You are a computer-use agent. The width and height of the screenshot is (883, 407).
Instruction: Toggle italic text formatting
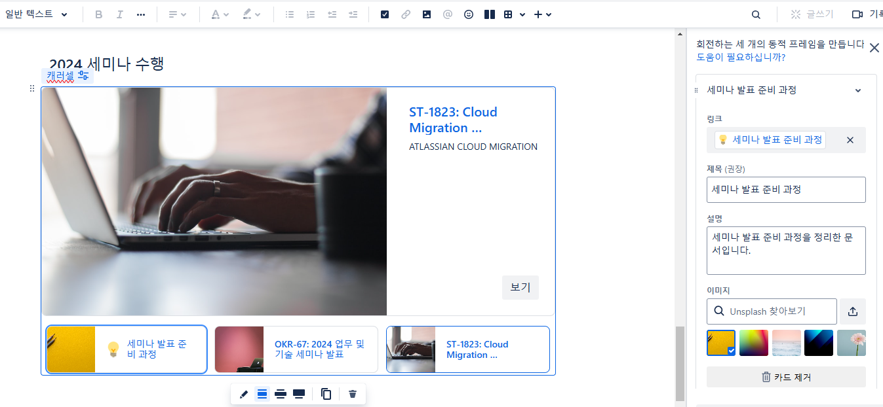pos(119,14)
